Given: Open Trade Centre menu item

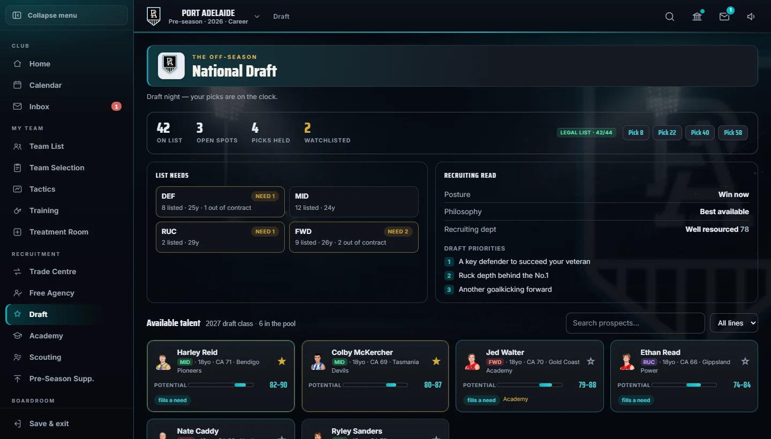Looking at the screenshot, I should click(66, 271).
